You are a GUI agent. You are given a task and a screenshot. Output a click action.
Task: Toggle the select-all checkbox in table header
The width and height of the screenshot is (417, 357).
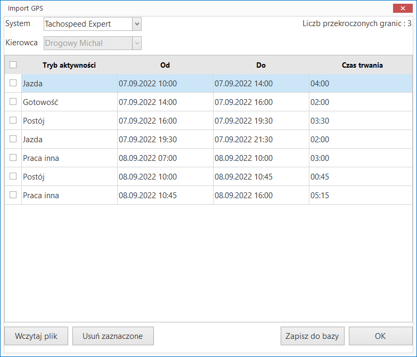(x=13, y=65)
